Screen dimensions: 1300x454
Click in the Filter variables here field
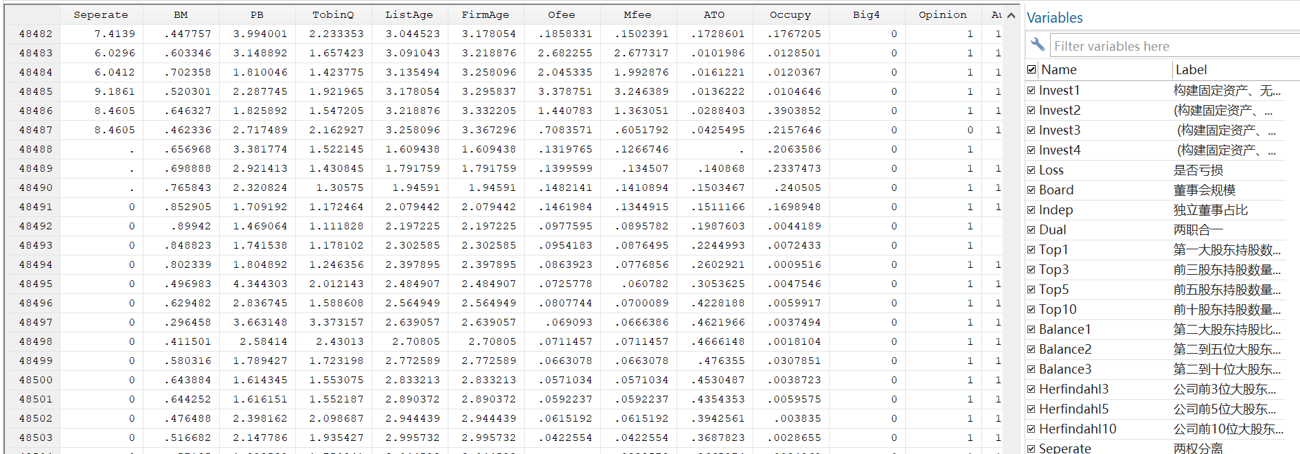[1175, 46]
